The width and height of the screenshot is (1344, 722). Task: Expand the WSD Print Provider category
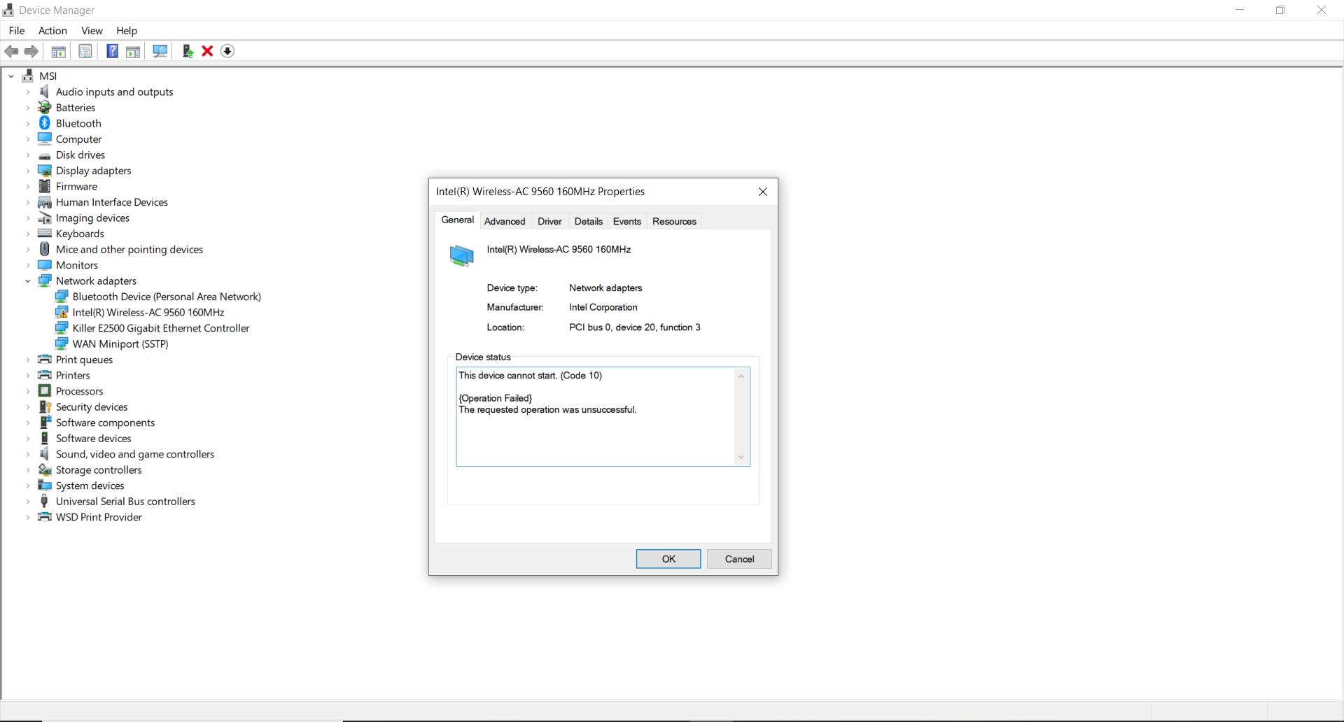28,517
